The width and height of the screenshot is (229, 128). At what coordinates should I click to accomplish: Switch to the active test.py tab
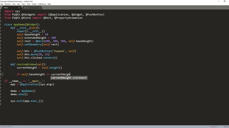pyautogui.click(x=11, y=8)
